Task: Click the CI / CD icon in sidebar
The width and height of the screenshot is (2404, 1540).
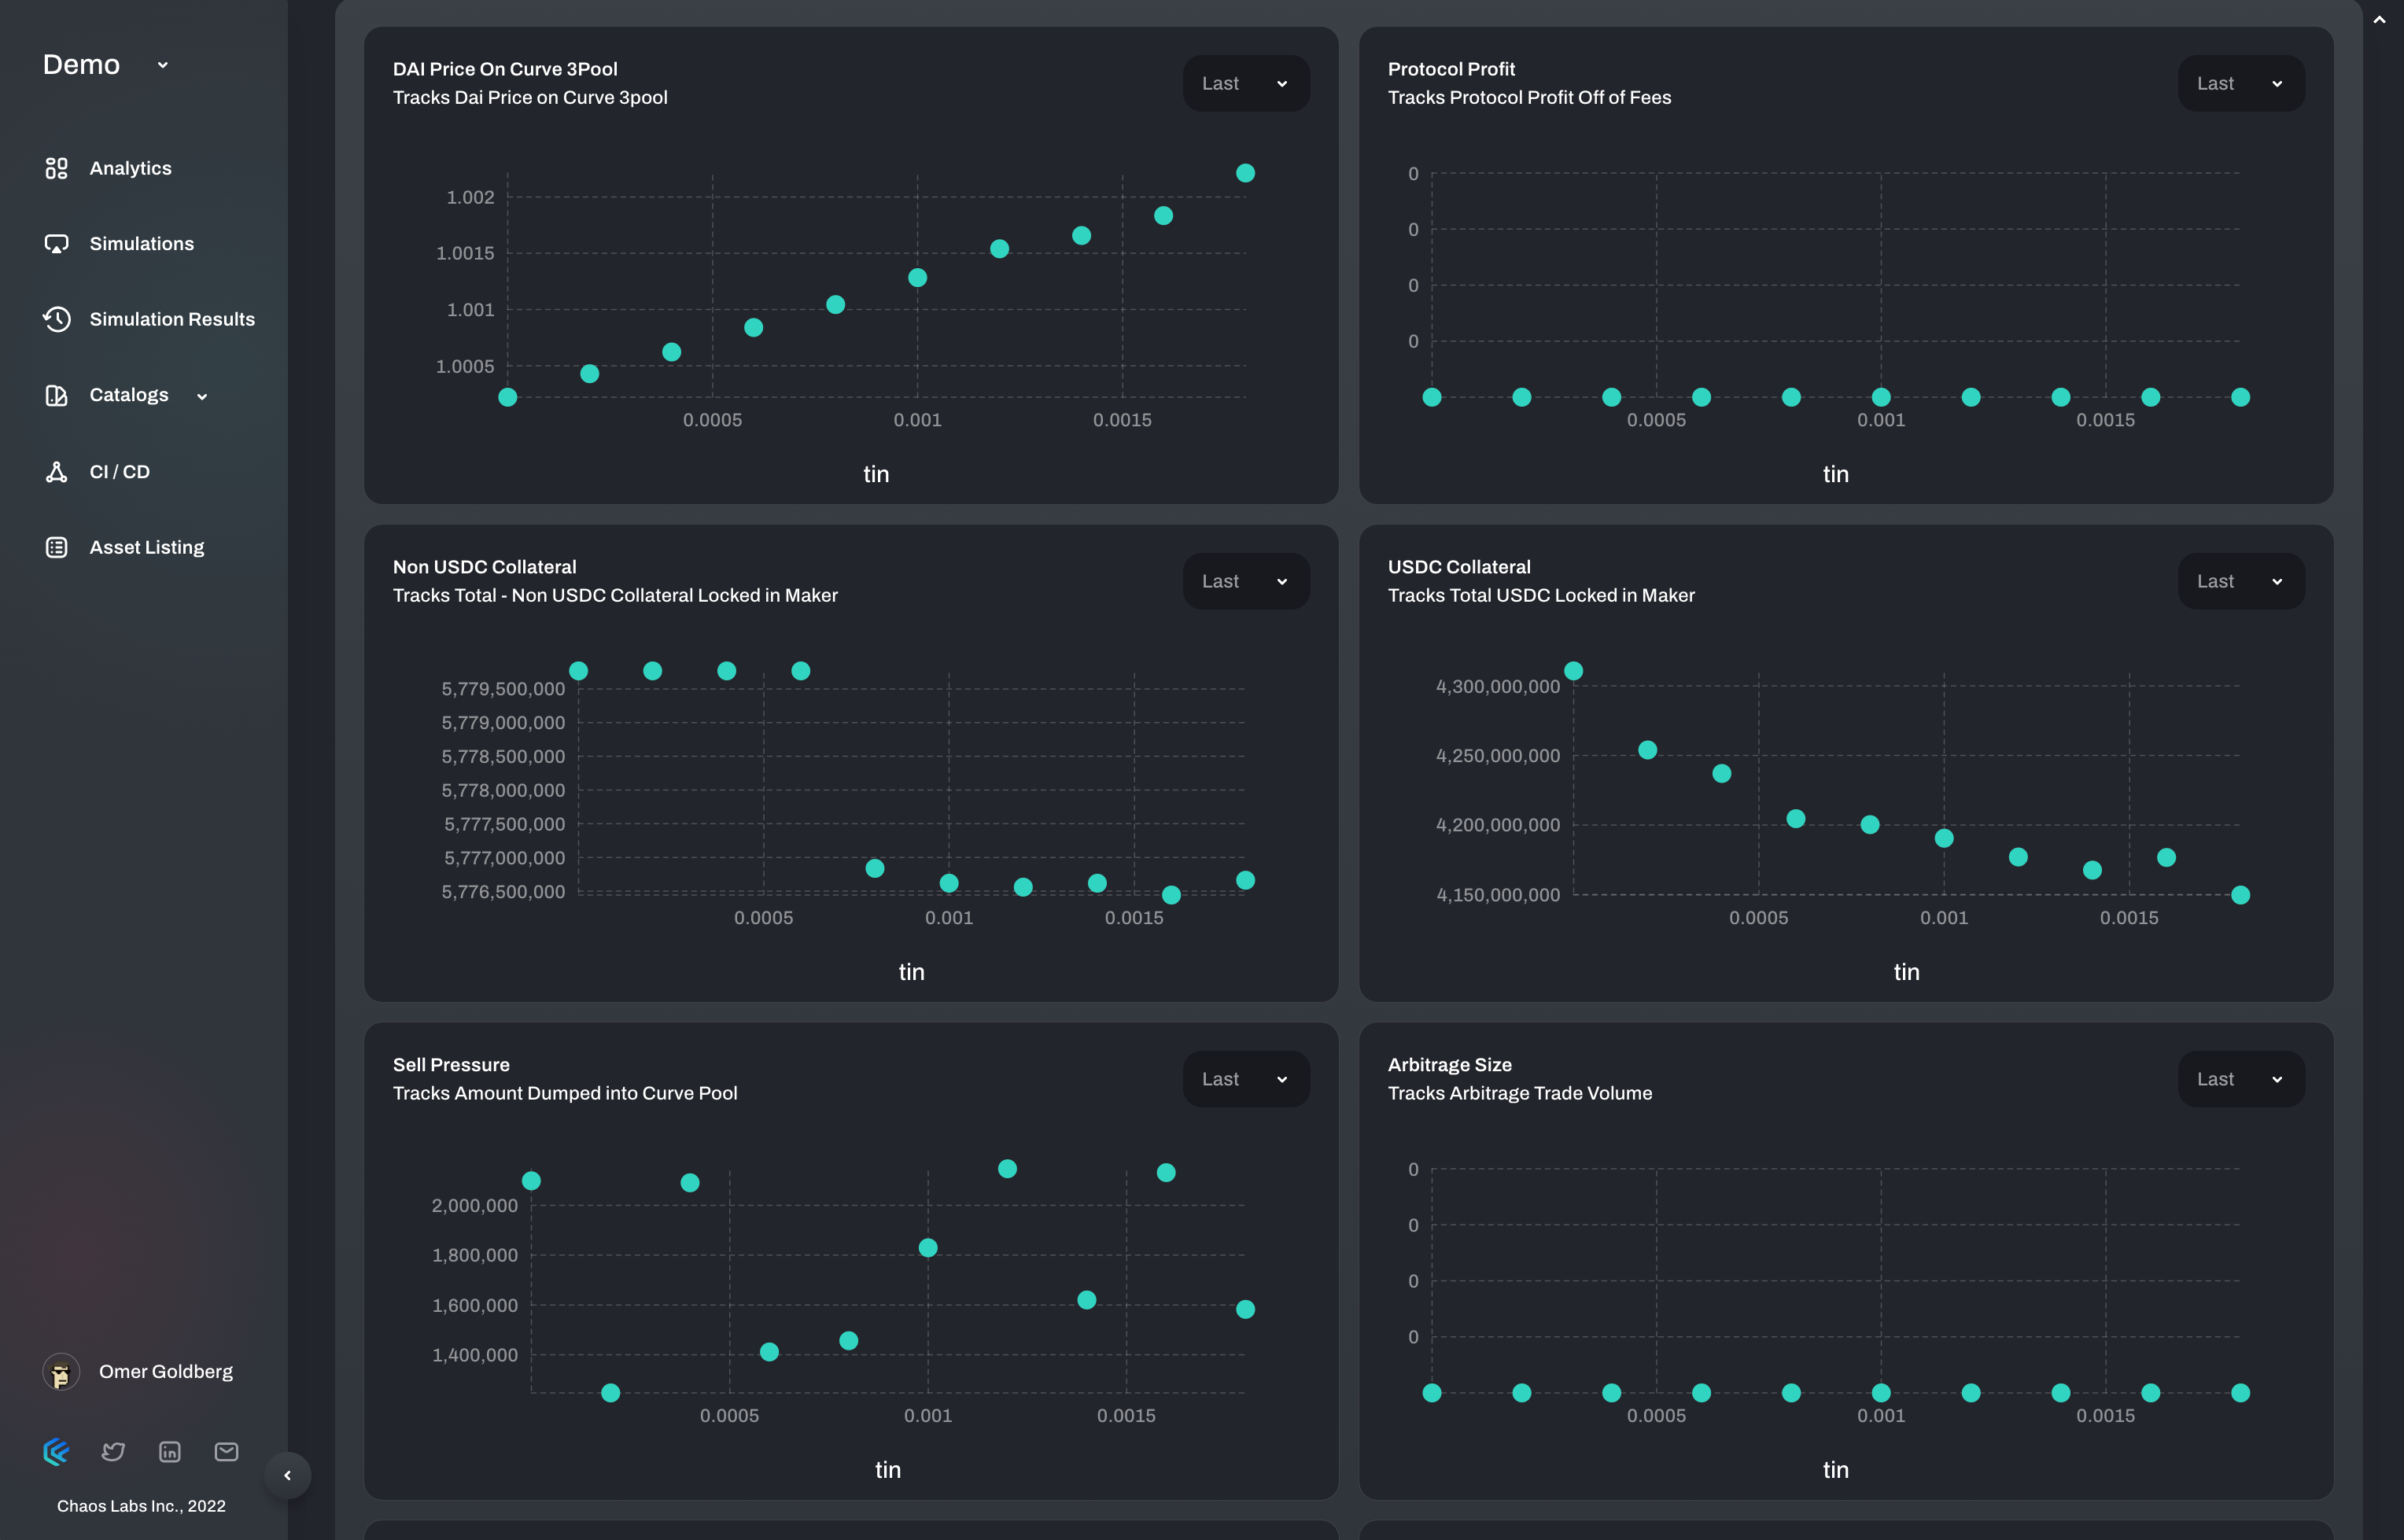Action: pyautogui.click(x=56, y=472)
